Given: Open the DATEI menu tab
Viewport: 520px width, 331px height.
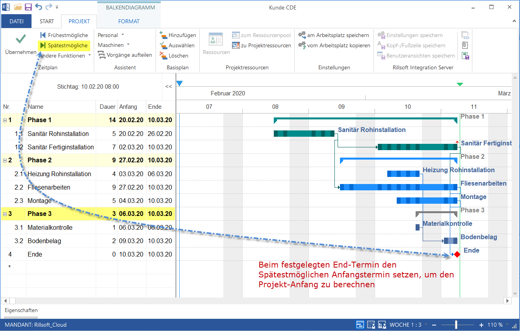Looking at the screenshot, I should click(17, 21).
